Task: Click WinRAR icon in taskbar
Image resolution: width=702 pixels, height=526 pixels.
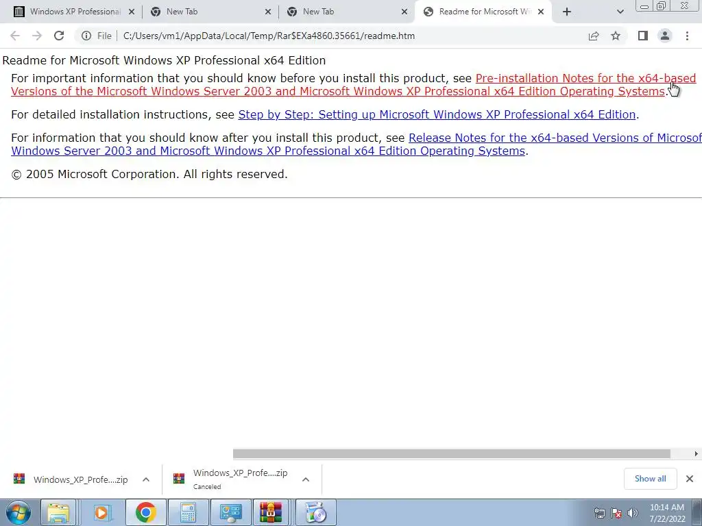Action: [x=271, y=512]
